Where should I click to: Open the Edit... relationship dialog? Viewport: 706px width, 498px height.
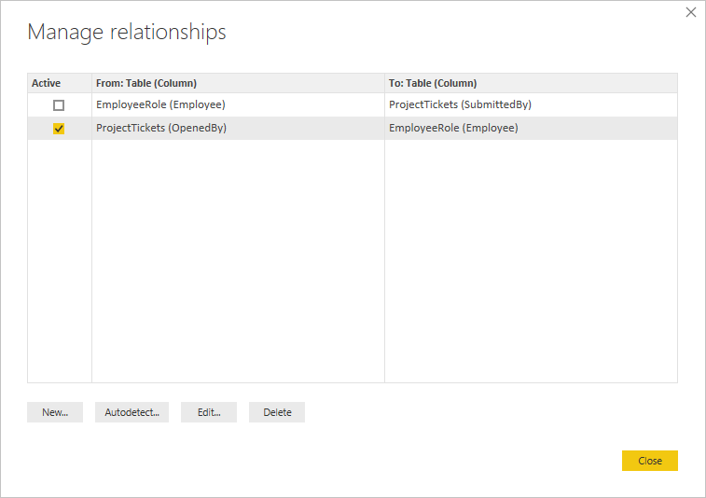tap(209, 412)
